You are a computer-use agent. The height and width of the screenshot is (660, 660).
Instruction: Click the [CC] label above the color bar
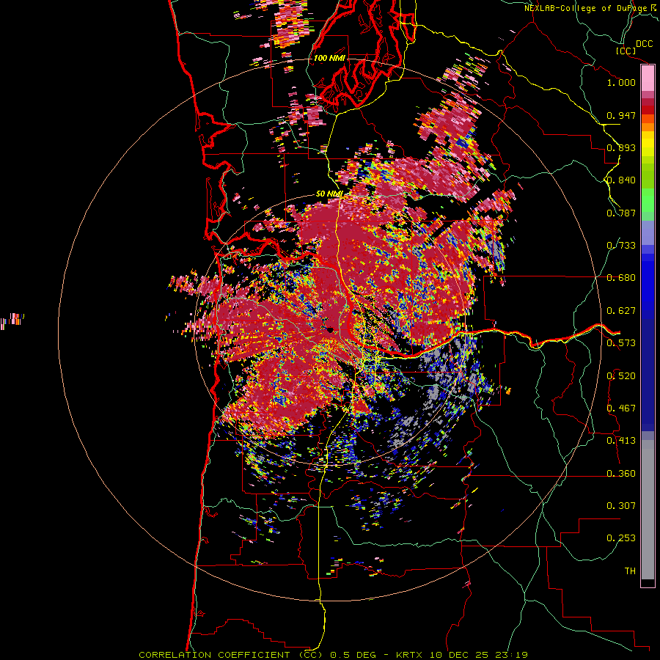point(626,51)
